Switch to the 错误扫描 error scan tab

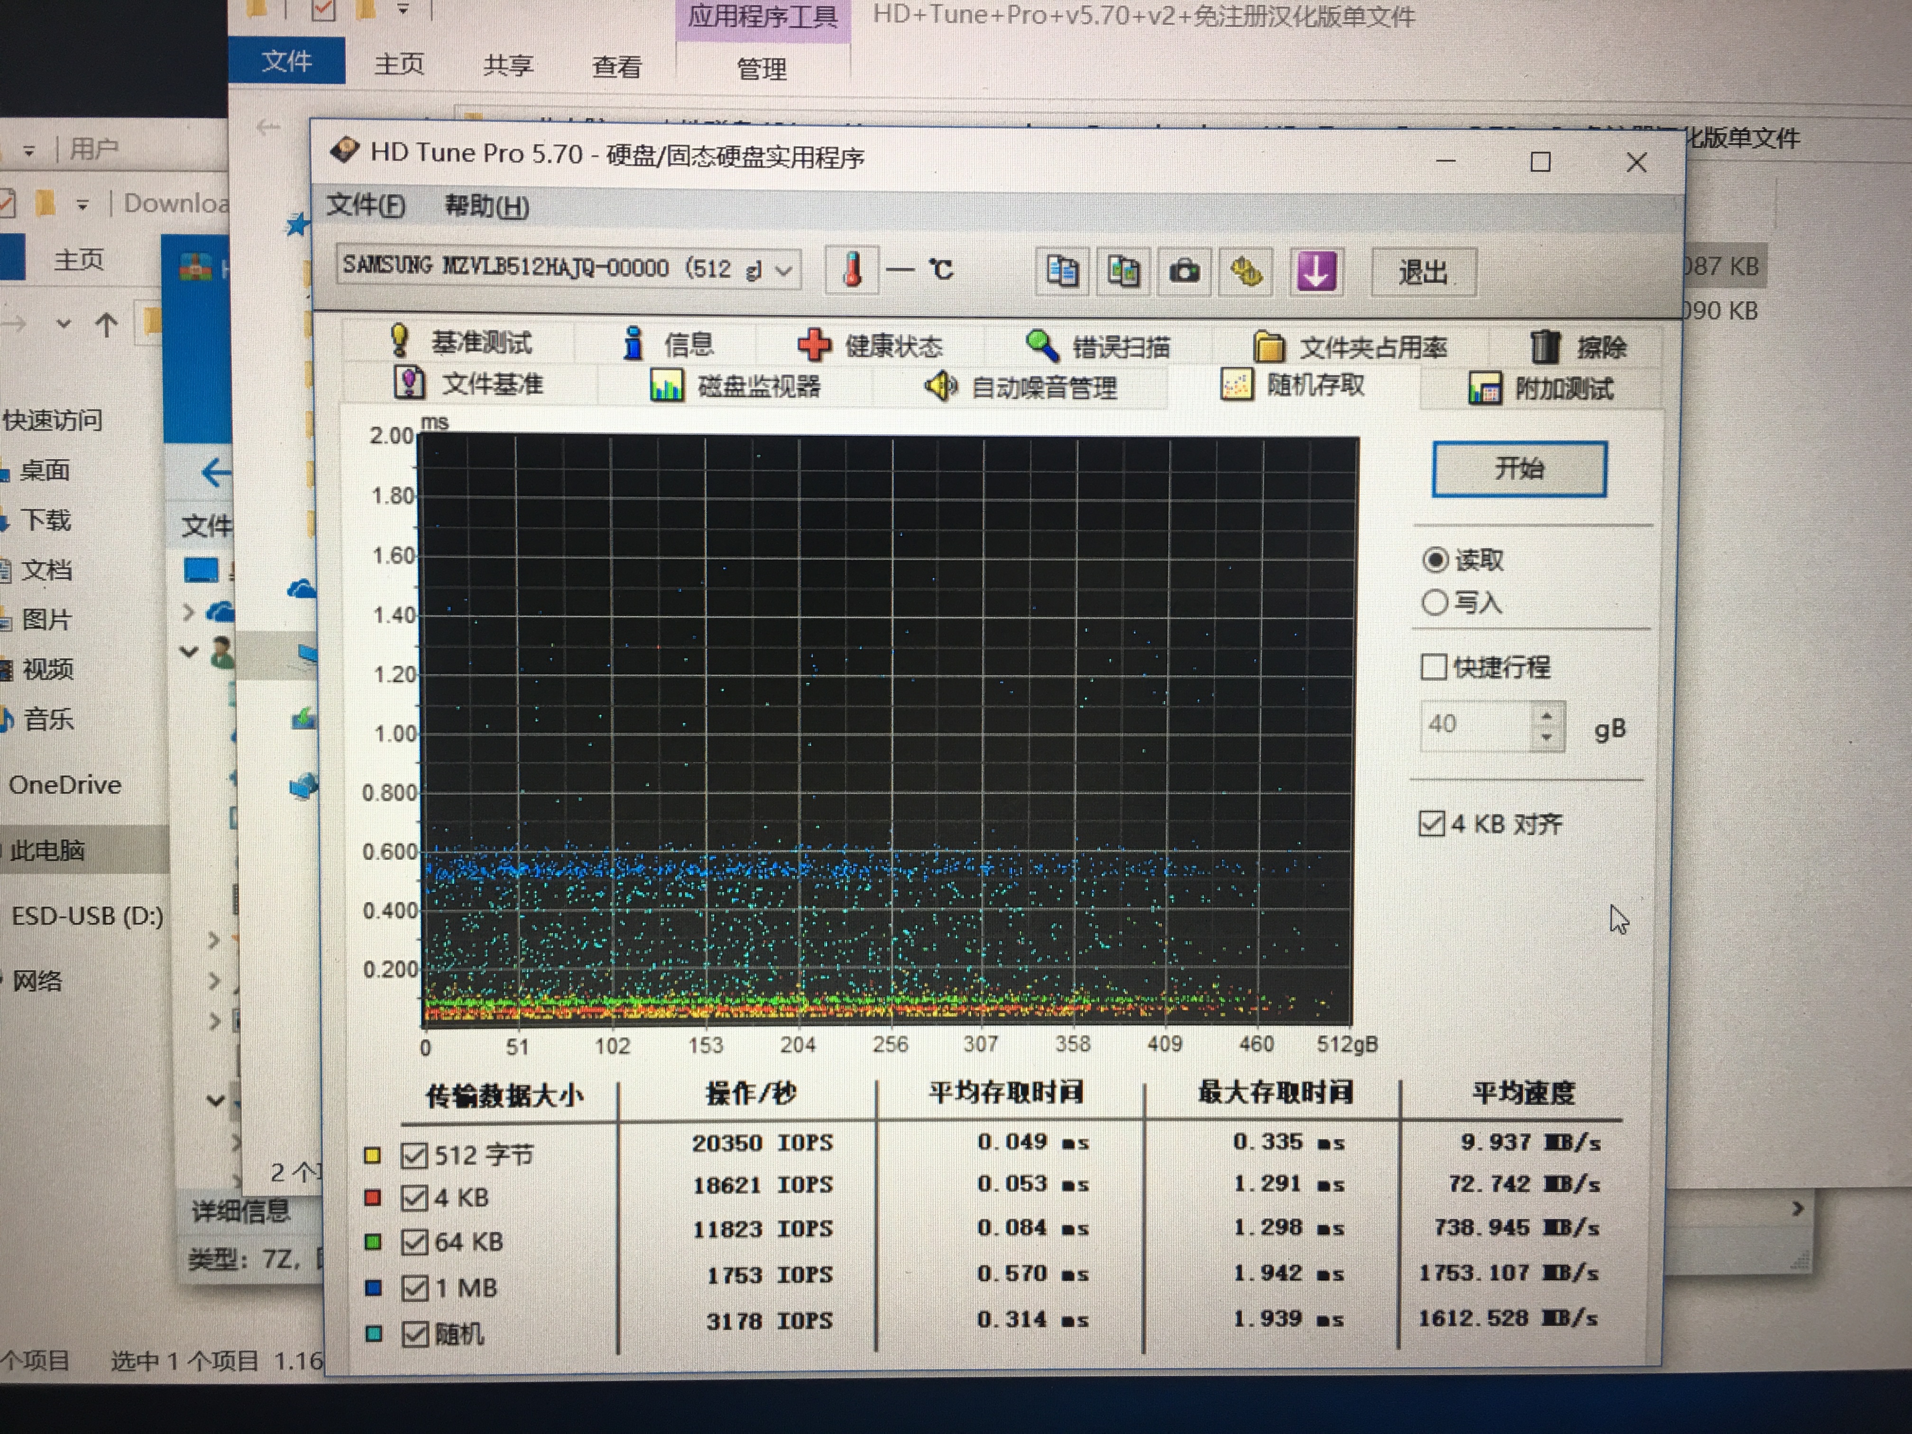(1098, 347)
